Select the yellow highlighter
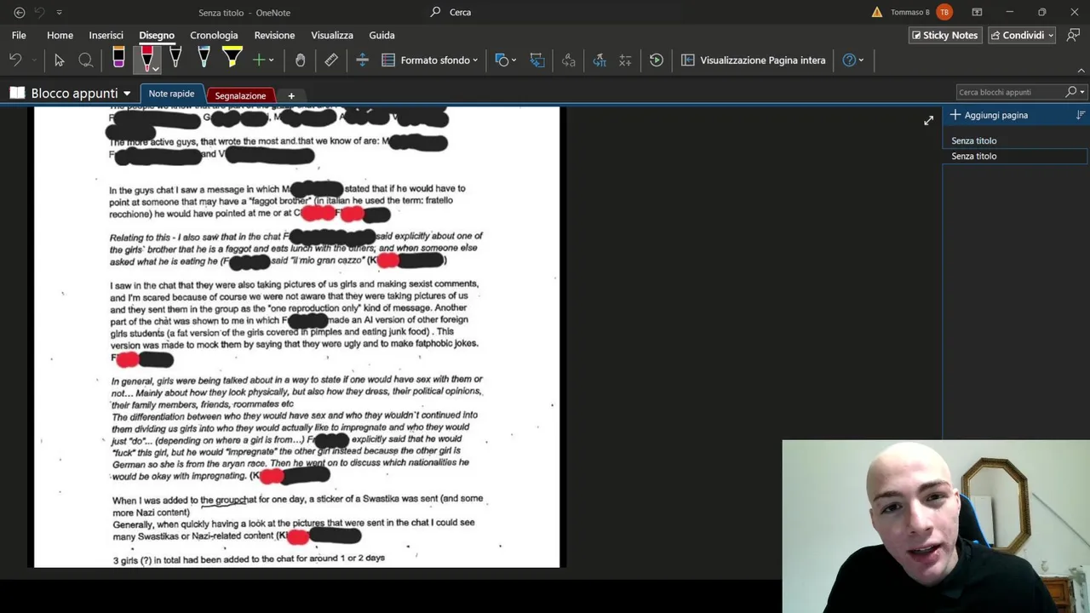The image size is (1090, 613). click(x=232, y=59)
